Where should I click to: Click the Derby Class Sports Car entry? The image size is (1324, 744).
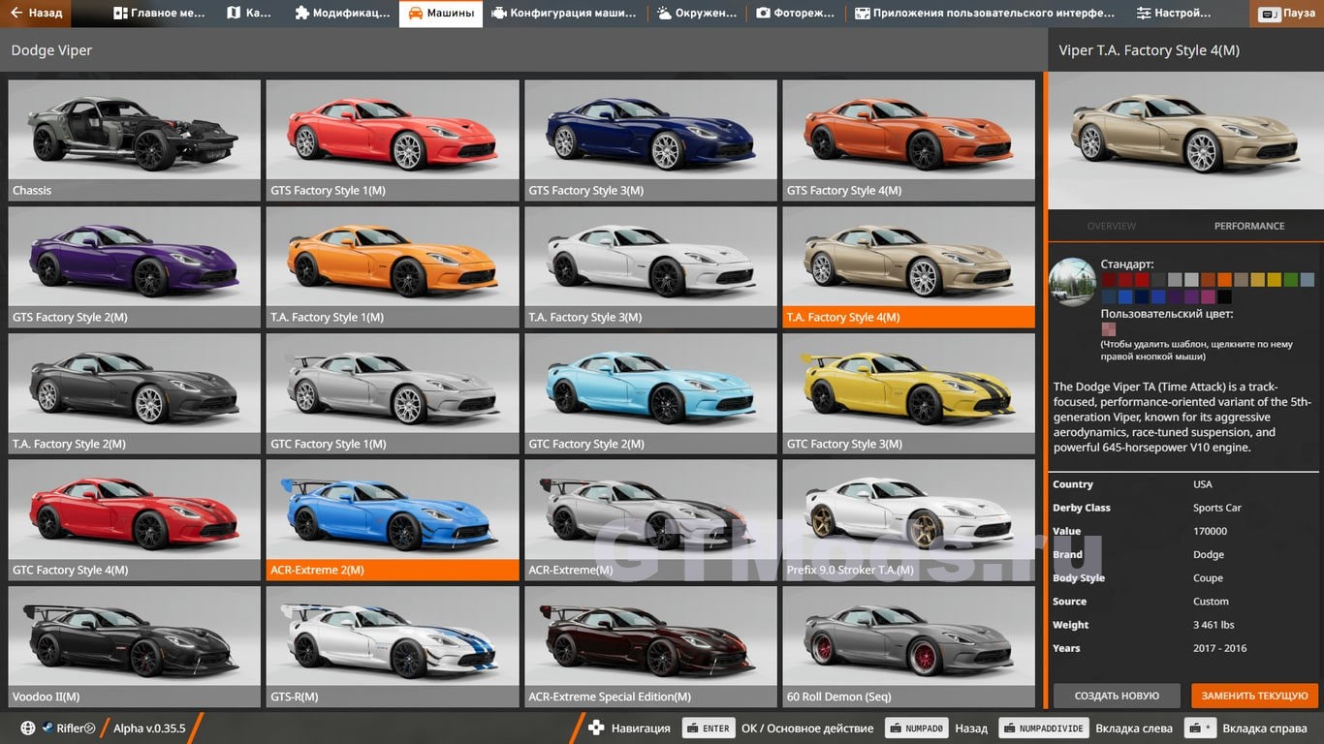1186,508
